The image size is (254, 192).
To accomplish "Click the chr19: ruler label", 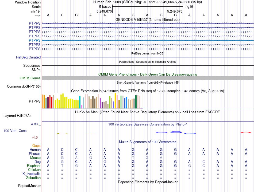I will pyautogui.click(x=36, y=11).
